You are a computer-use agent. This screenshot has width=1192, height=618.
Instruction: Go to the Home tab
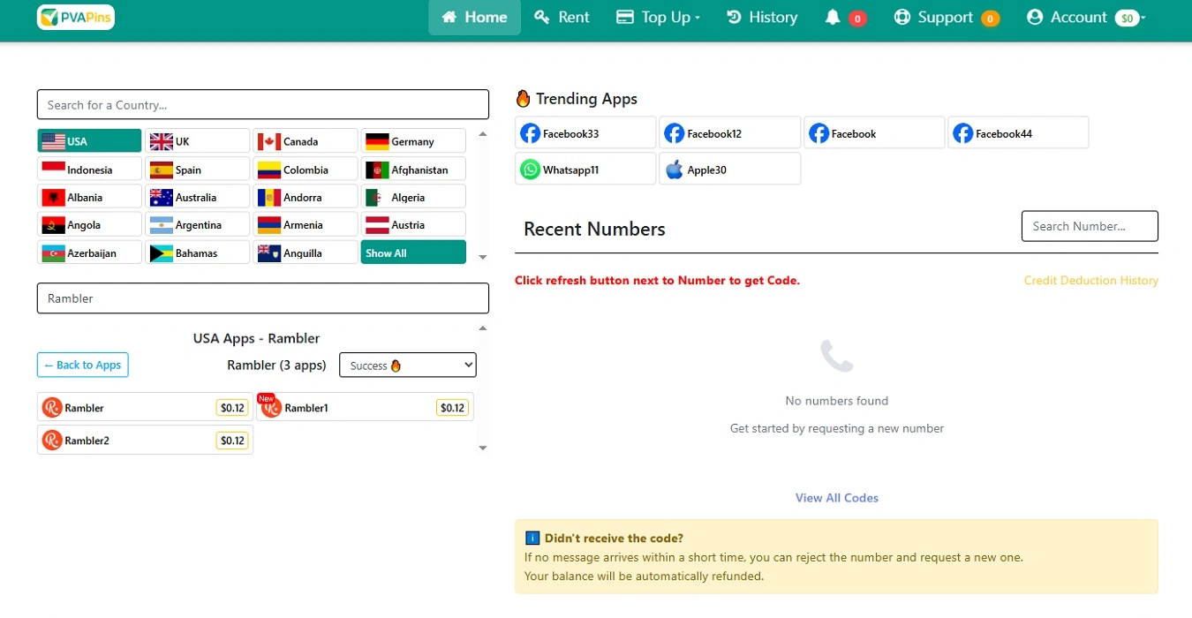475,17
